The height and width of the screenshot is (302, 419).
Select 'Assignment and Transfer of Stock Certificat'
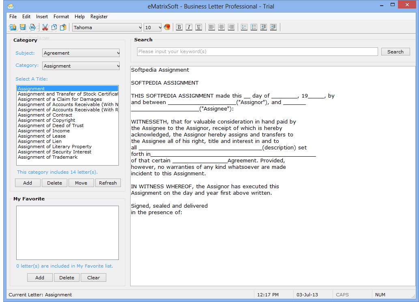68,94
